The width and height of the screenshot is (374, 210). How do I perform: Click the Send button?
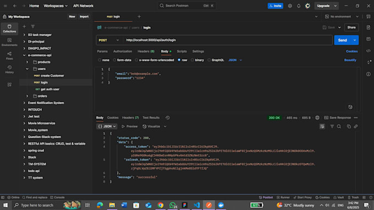click(x=342, y=40)
